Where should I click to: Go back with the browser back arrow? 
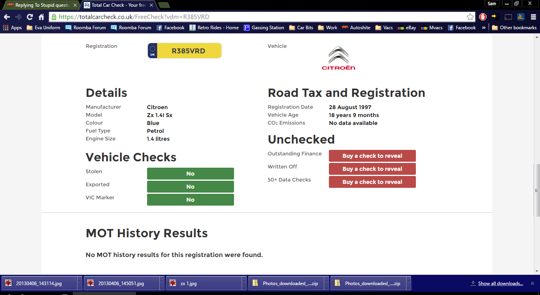click(x=7, y=17)
